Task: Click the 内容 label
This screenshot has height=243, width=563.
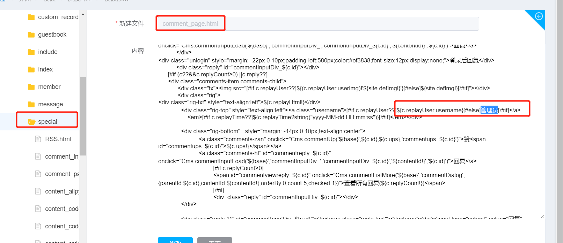Action: (x=138, y=51)
